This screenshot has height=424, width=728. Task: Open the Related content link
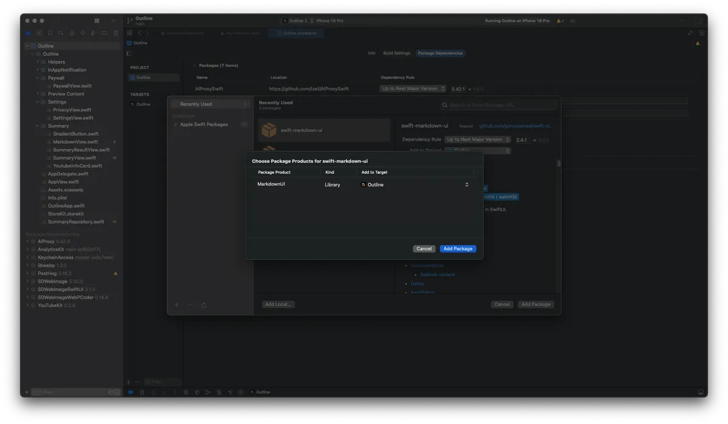pos(437,274)
